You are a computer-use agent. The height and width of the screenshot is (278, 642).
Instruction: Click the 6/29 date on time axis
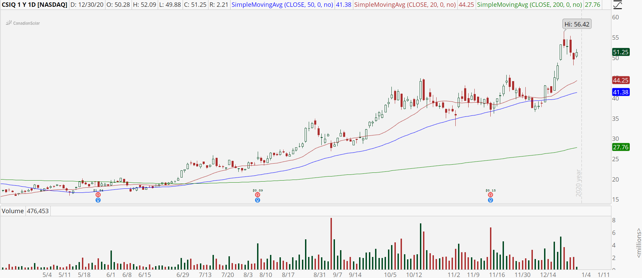(183, 275)
